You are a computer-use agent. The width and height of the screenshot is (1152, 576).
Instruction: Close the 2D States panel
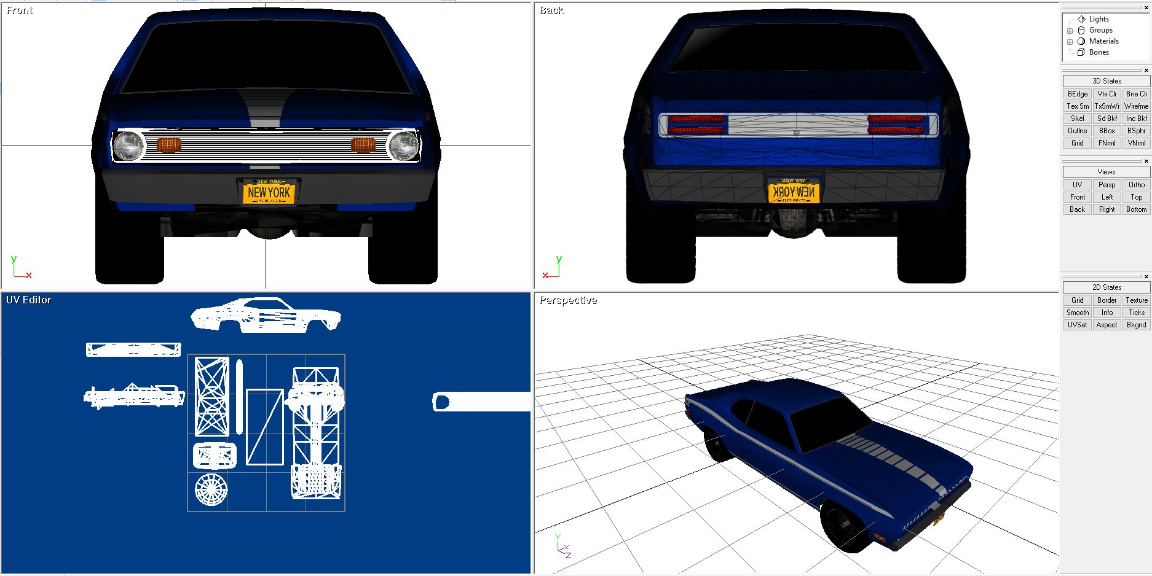(1146, 276)
